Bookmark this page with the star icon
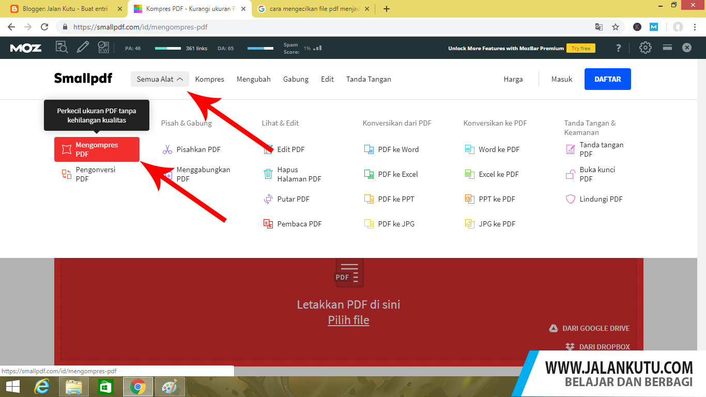This screenshot has width=706, height=397. (x=616, y=27)
